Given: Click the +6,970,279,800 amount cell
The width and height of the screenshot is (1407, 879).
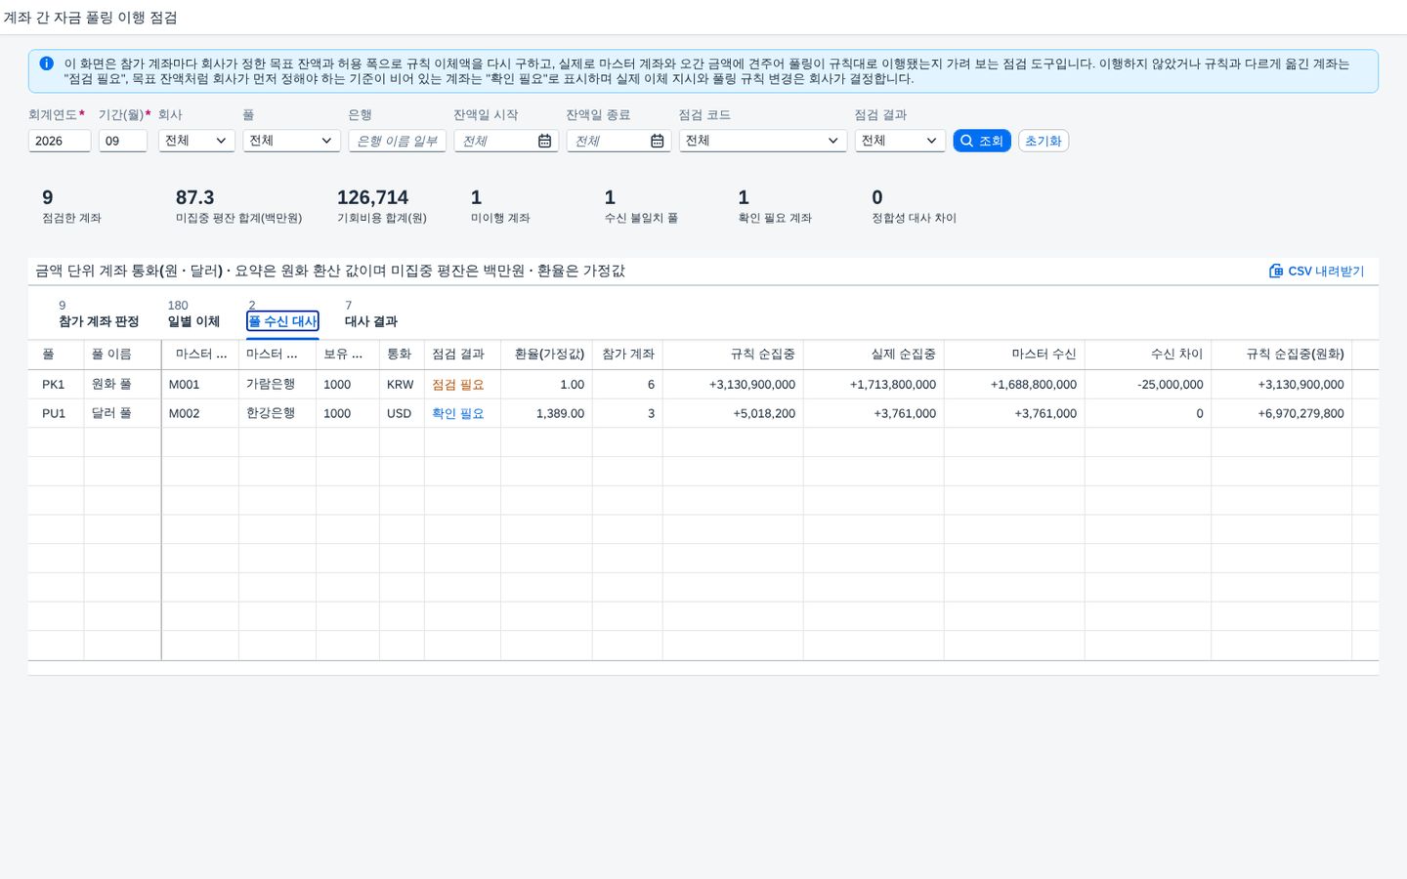Looking at the screenshot, I should point(1281,414).
